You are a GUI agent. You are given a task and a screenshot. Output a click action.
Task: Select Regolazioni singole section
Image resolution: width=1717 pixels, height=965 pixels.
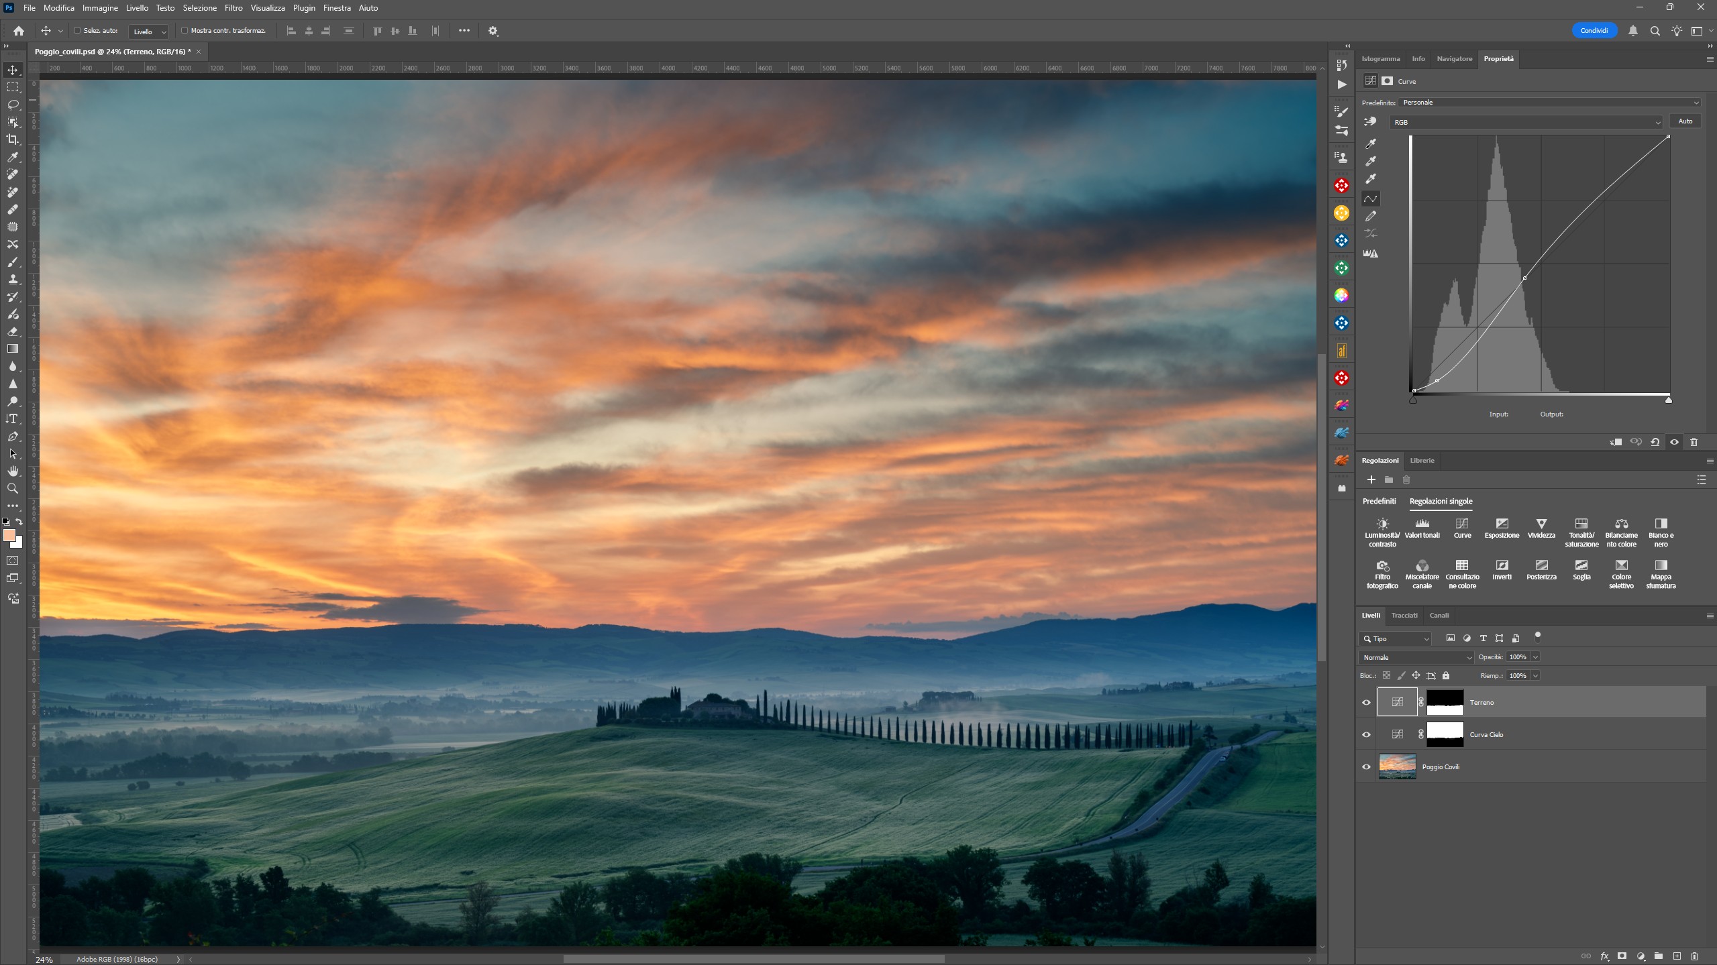(1441, 501)
